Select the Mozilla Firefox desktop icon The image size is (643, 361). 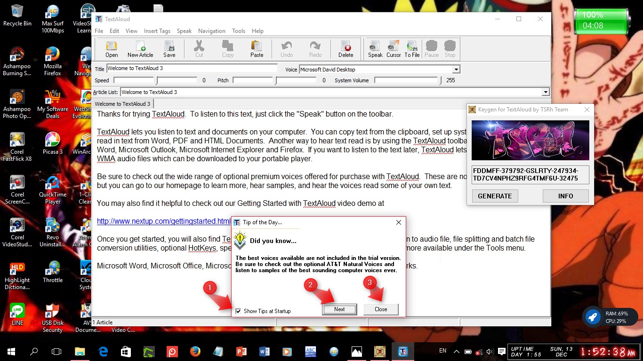coord(53,61)
